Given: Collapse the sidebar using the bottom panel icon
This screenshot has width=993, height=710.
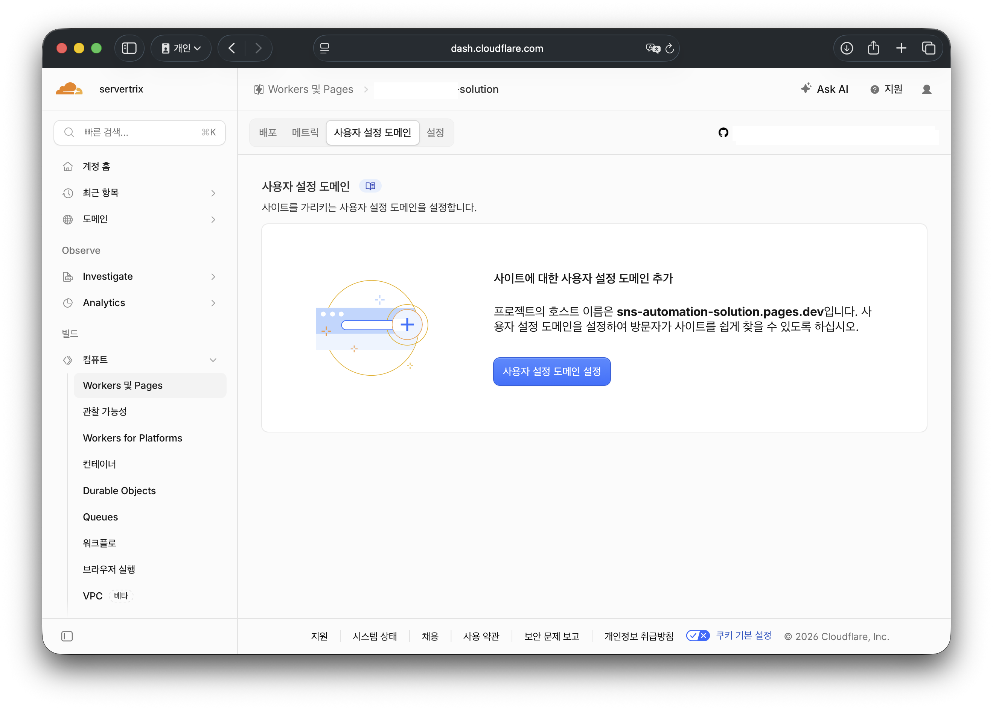Looking at the screenshot, I should point(67,636).
